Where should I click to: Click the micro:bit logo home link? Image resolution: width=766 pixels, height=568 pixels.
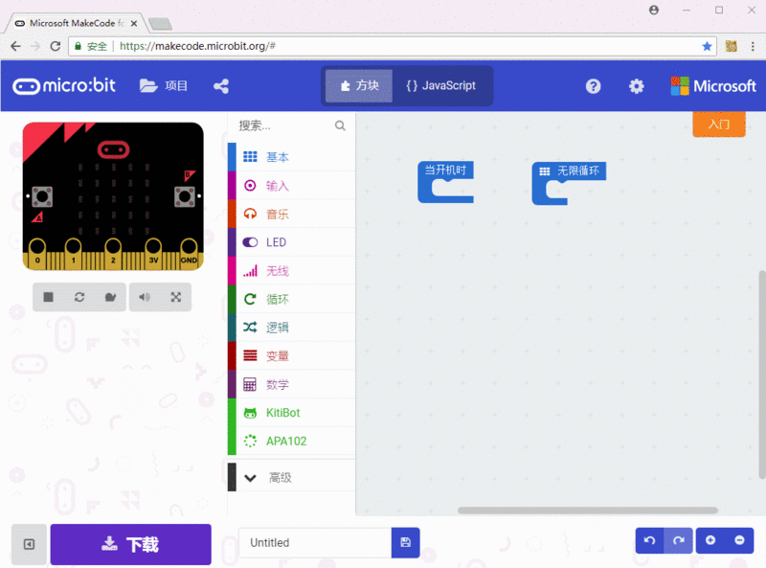[64, 86]
